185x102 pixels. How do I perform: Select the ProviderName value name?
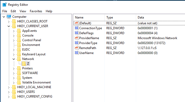(89, 38)
